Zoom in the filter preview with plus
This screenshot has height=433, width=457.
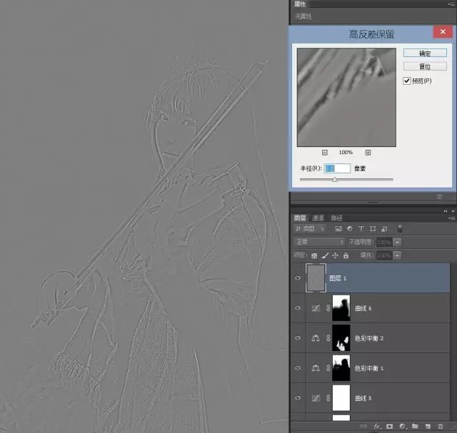tap(368, 152)
